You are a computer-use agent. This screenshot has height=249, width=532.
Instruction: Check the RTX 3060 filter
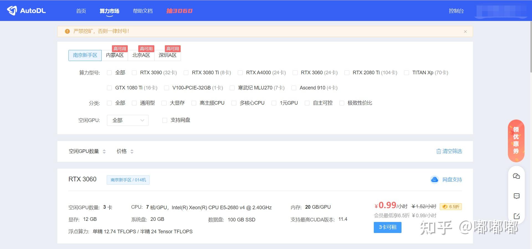[x=295, y=73]
